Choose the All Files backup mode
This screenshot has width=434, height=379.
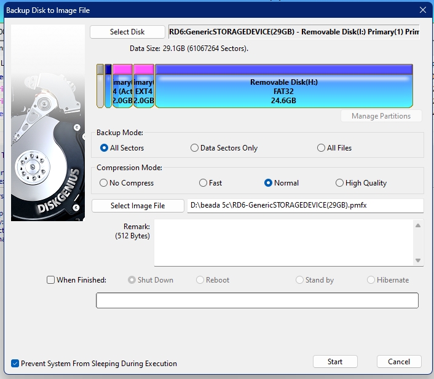pos(322,148)
